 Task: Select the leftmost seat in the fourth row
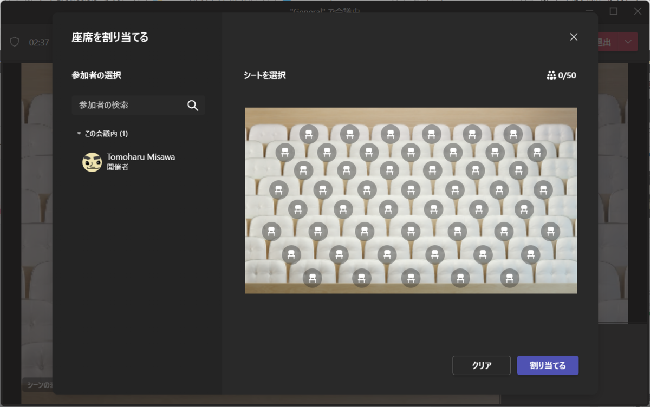tap(278, 189)
